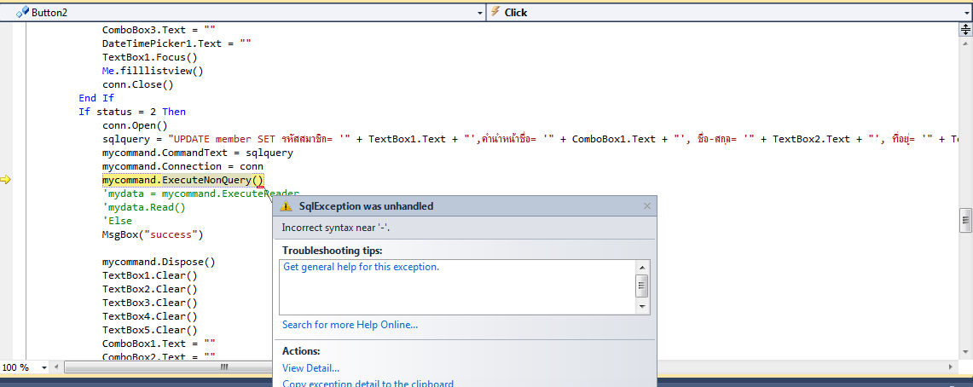Click the yellow execution pointer arrow in margin
Screen dimensions: 973x387
pyautogui.click(x=5, y=180)
